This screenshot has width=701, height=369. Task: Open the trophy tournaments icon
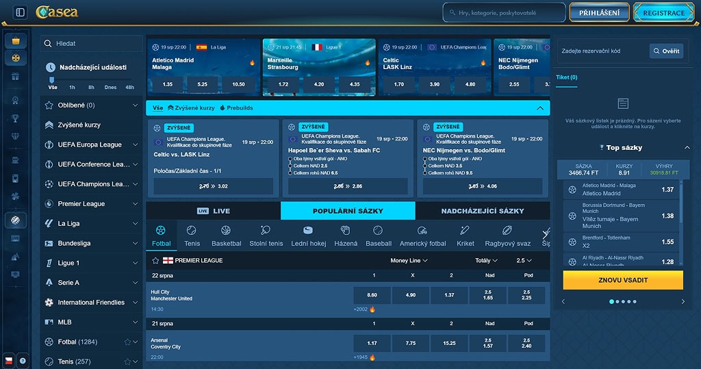tap(16, 118)
